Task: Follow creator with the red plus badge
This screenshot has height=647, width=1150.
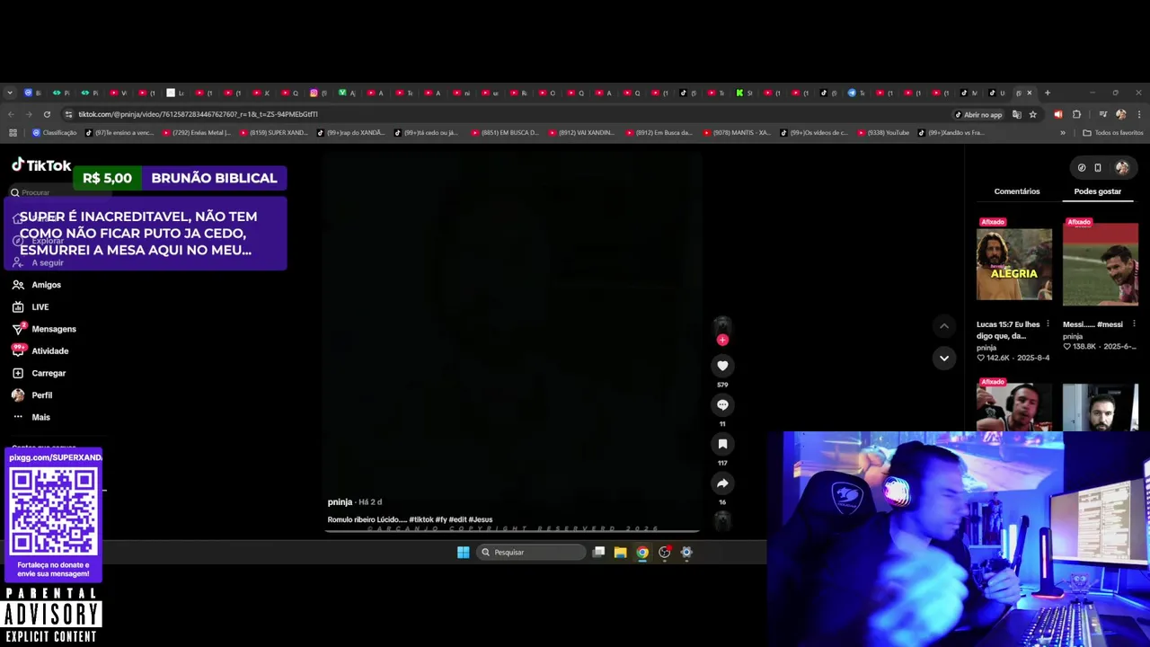Action: (x=722, y=340)
